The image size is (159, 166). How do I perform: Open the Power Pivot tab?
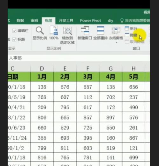click(91, 21)
